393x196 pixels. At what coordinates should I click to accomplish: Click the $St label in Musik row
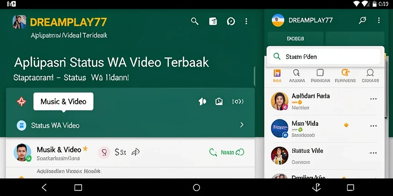(x=120, y=152)
